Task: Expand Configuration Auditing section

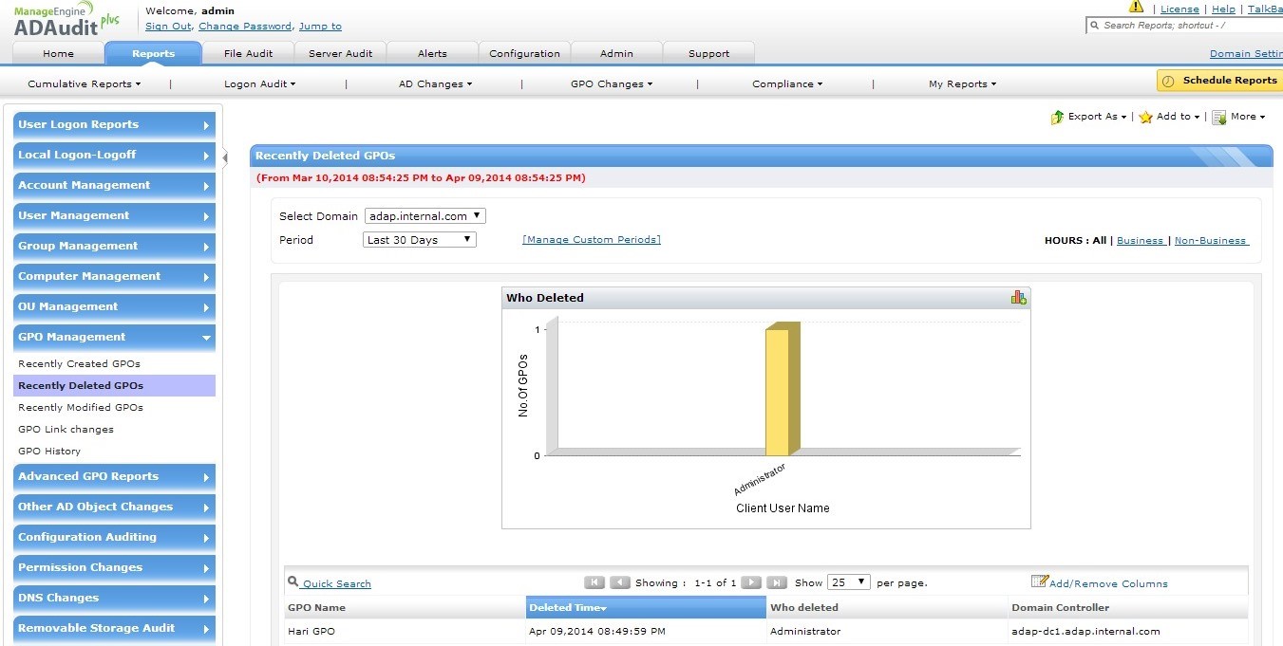Action: pyautogui.click(x=115, y=538)
